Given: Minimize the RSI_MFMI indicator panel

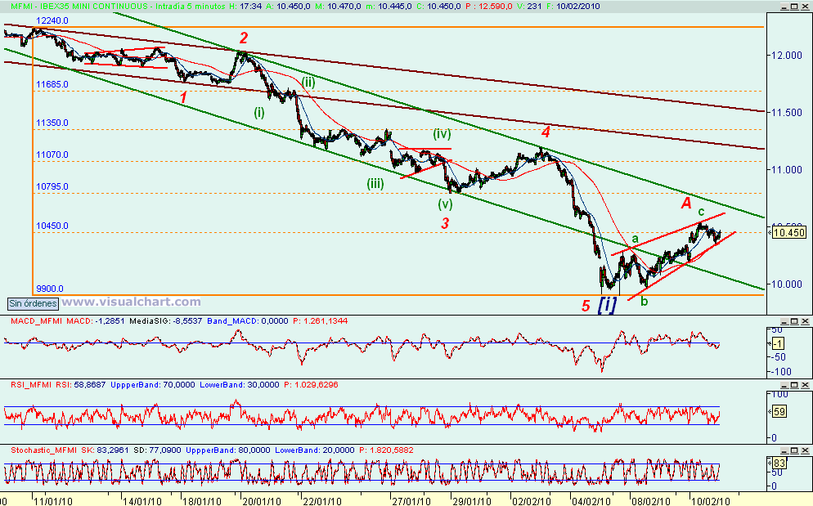Looking at the screenshot, I should click(784, 385).
